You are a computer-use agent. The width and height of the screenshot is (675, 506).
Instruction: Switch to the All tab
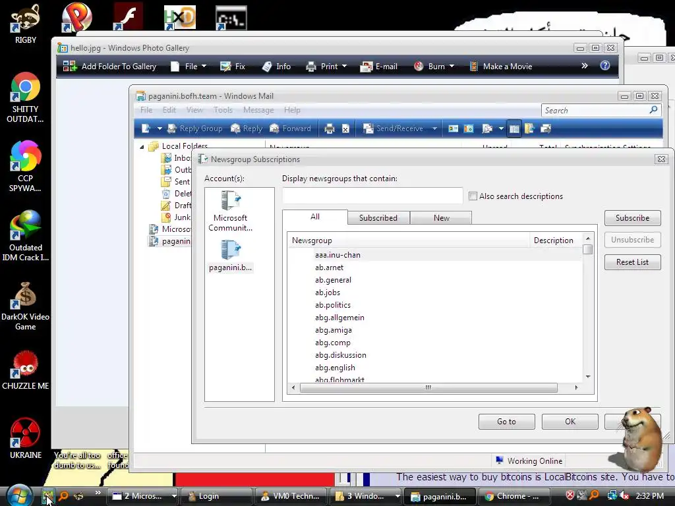pos(315,216)
